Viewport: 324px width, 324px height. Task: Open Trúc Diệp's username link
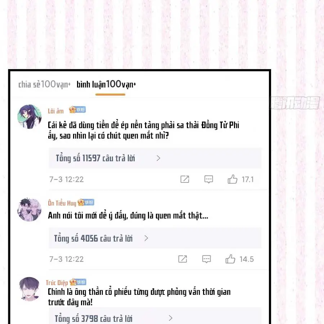(57, 283)
